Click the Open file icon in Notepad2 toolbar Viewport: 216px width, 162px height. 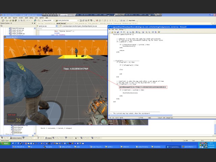[x=112, y=32]
